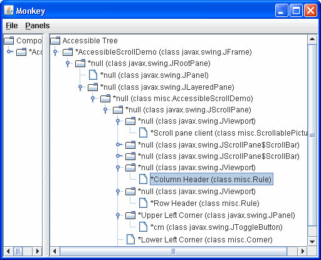Open the Panels menu
Screen dimensions: 321x260
(38, 26)
